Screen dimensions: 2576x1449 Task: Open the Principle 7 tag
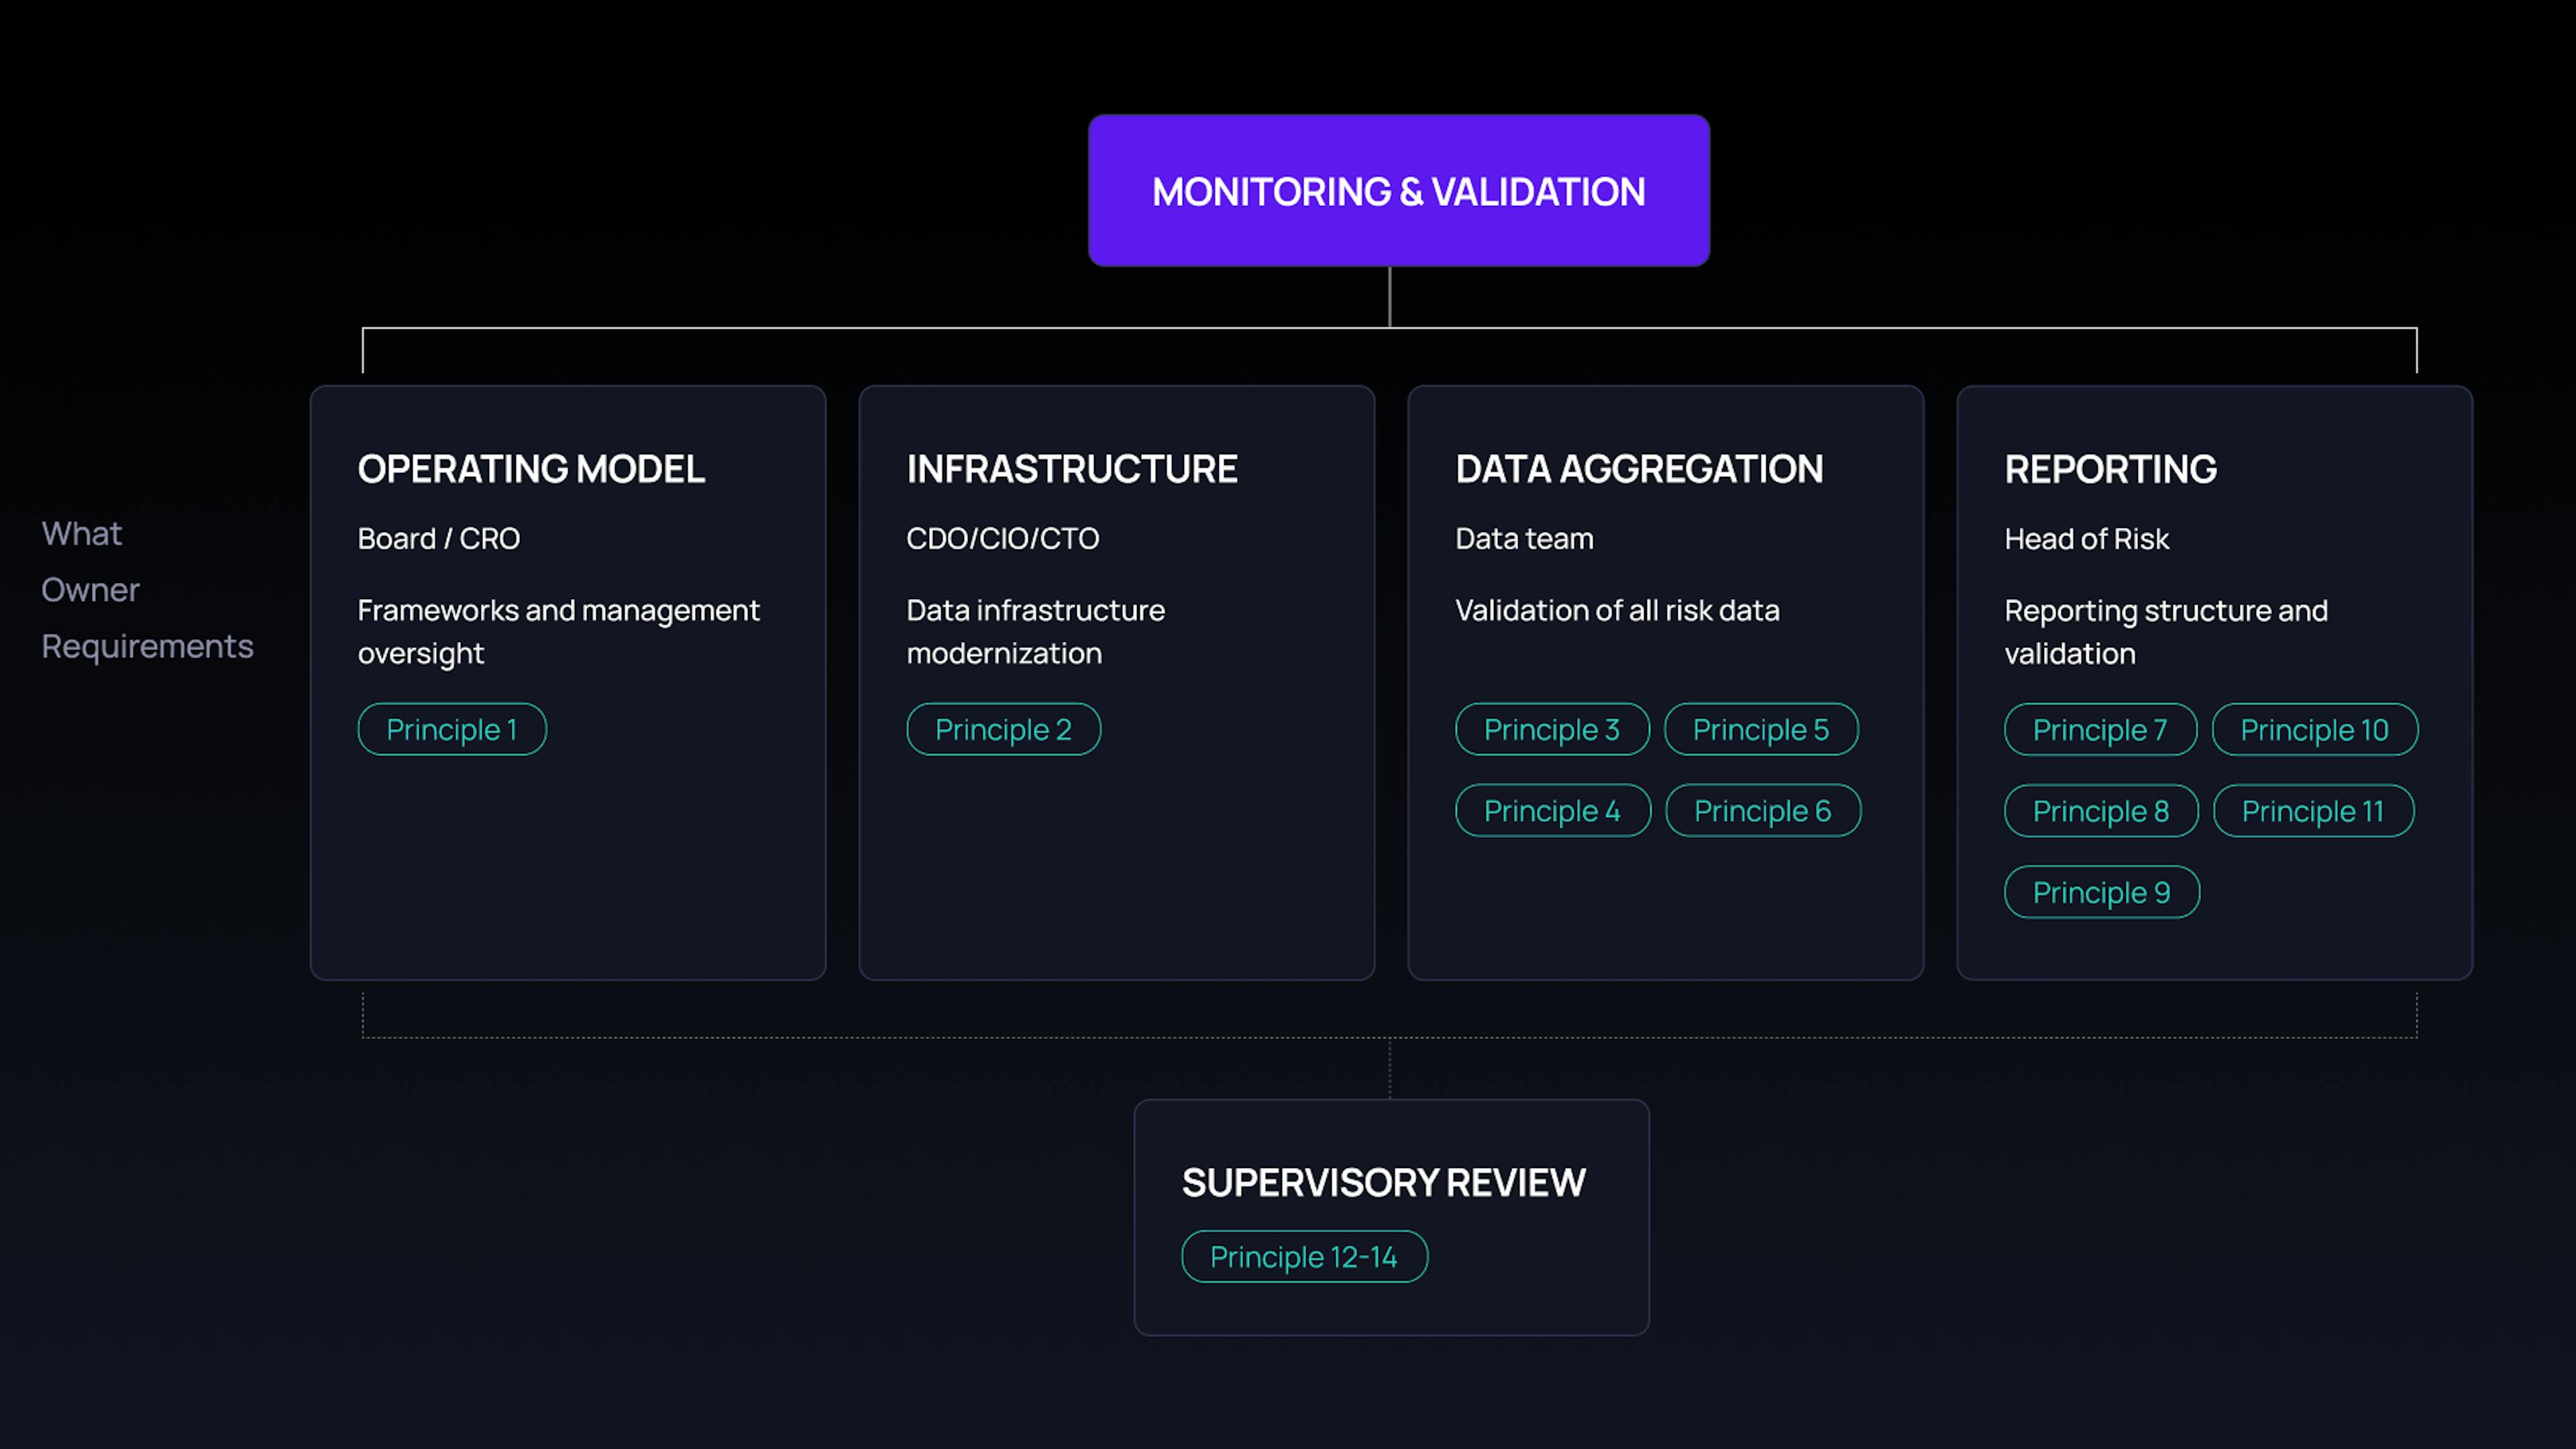click(x=2100, y=730)
